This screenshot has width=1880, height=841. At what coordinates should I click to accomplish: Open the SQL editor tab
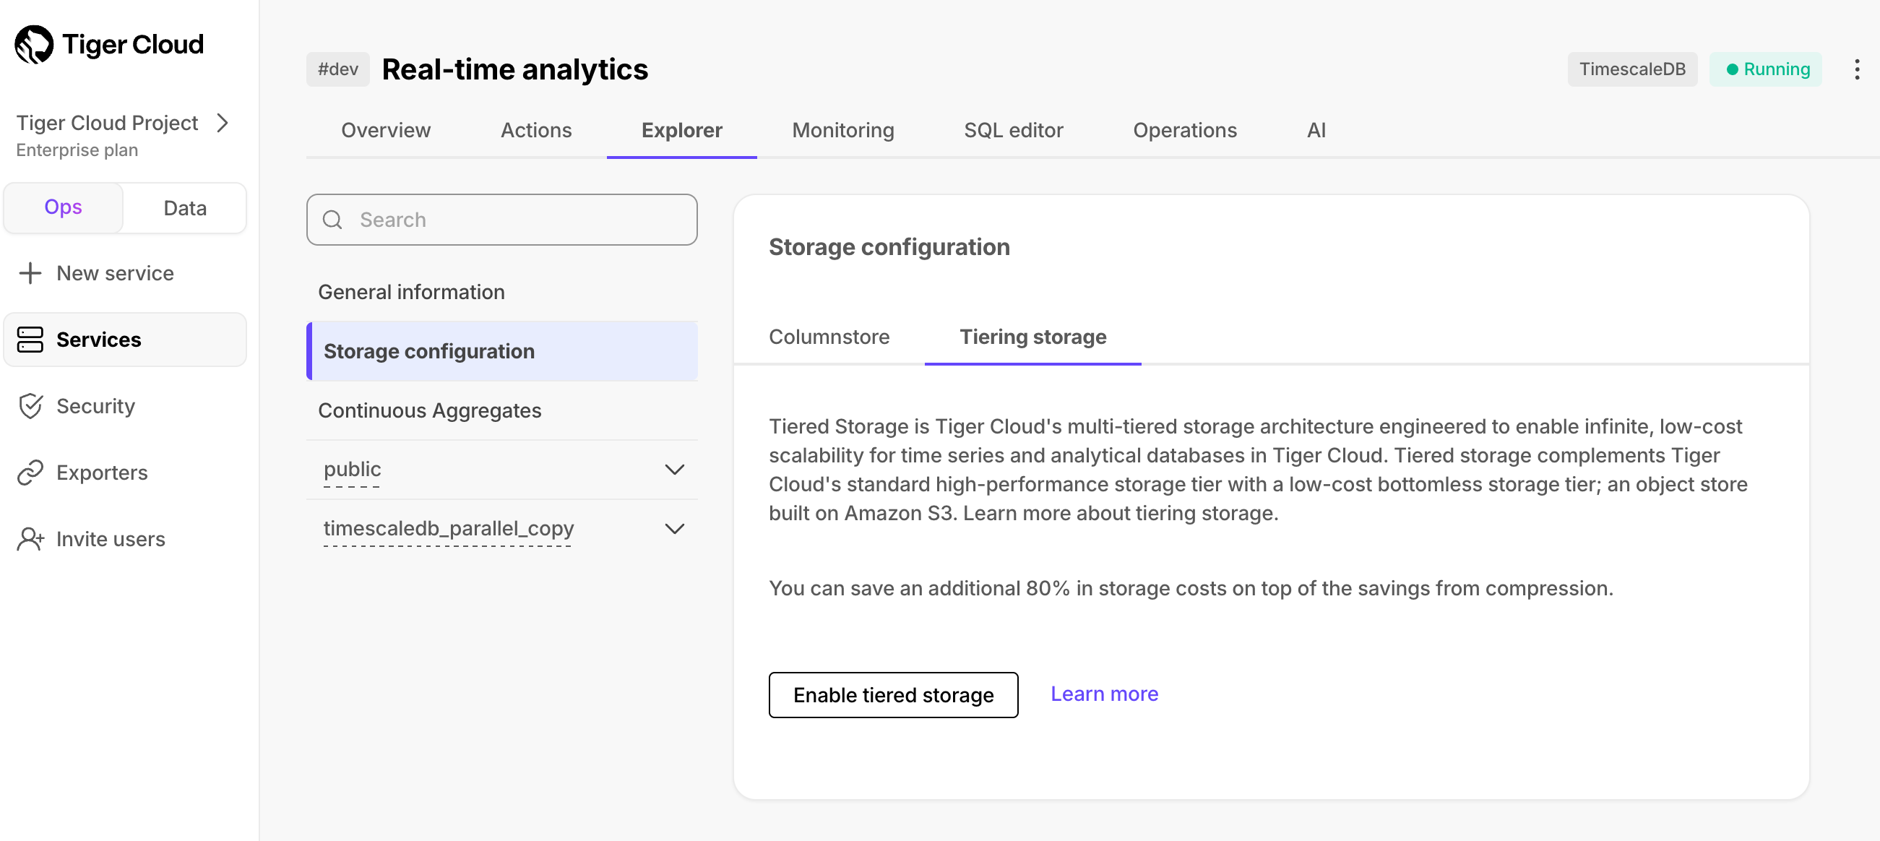[1013, 130]
